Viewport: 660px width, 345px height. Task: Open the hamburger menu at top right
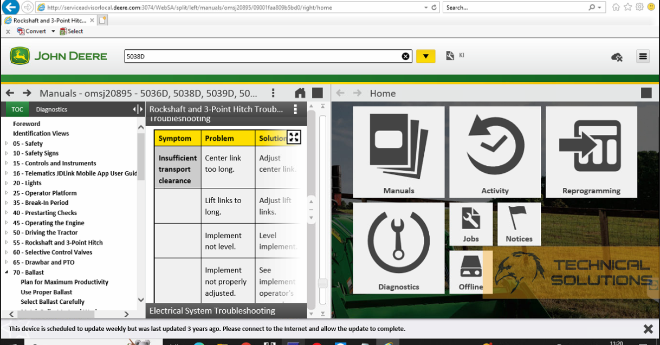click(x=643, y=56)
